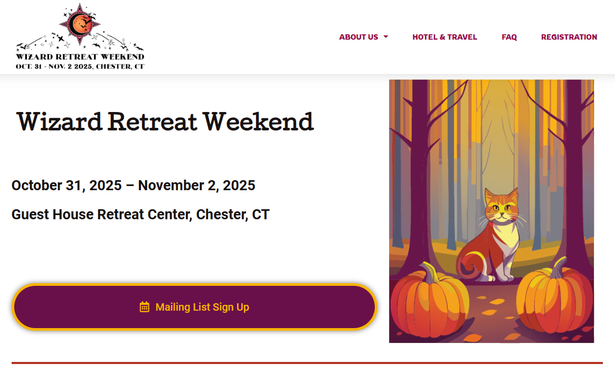
Task: Click the Wizard Retreat Weekend logo title text
Action: (x=80, y=57)
